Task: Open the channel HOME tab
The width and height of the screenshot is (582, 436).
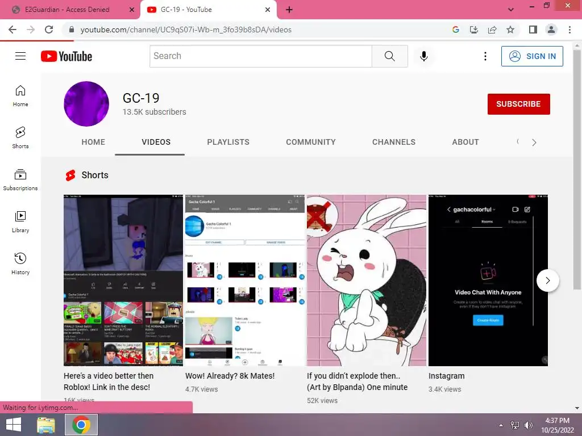Action: (93, 142)
